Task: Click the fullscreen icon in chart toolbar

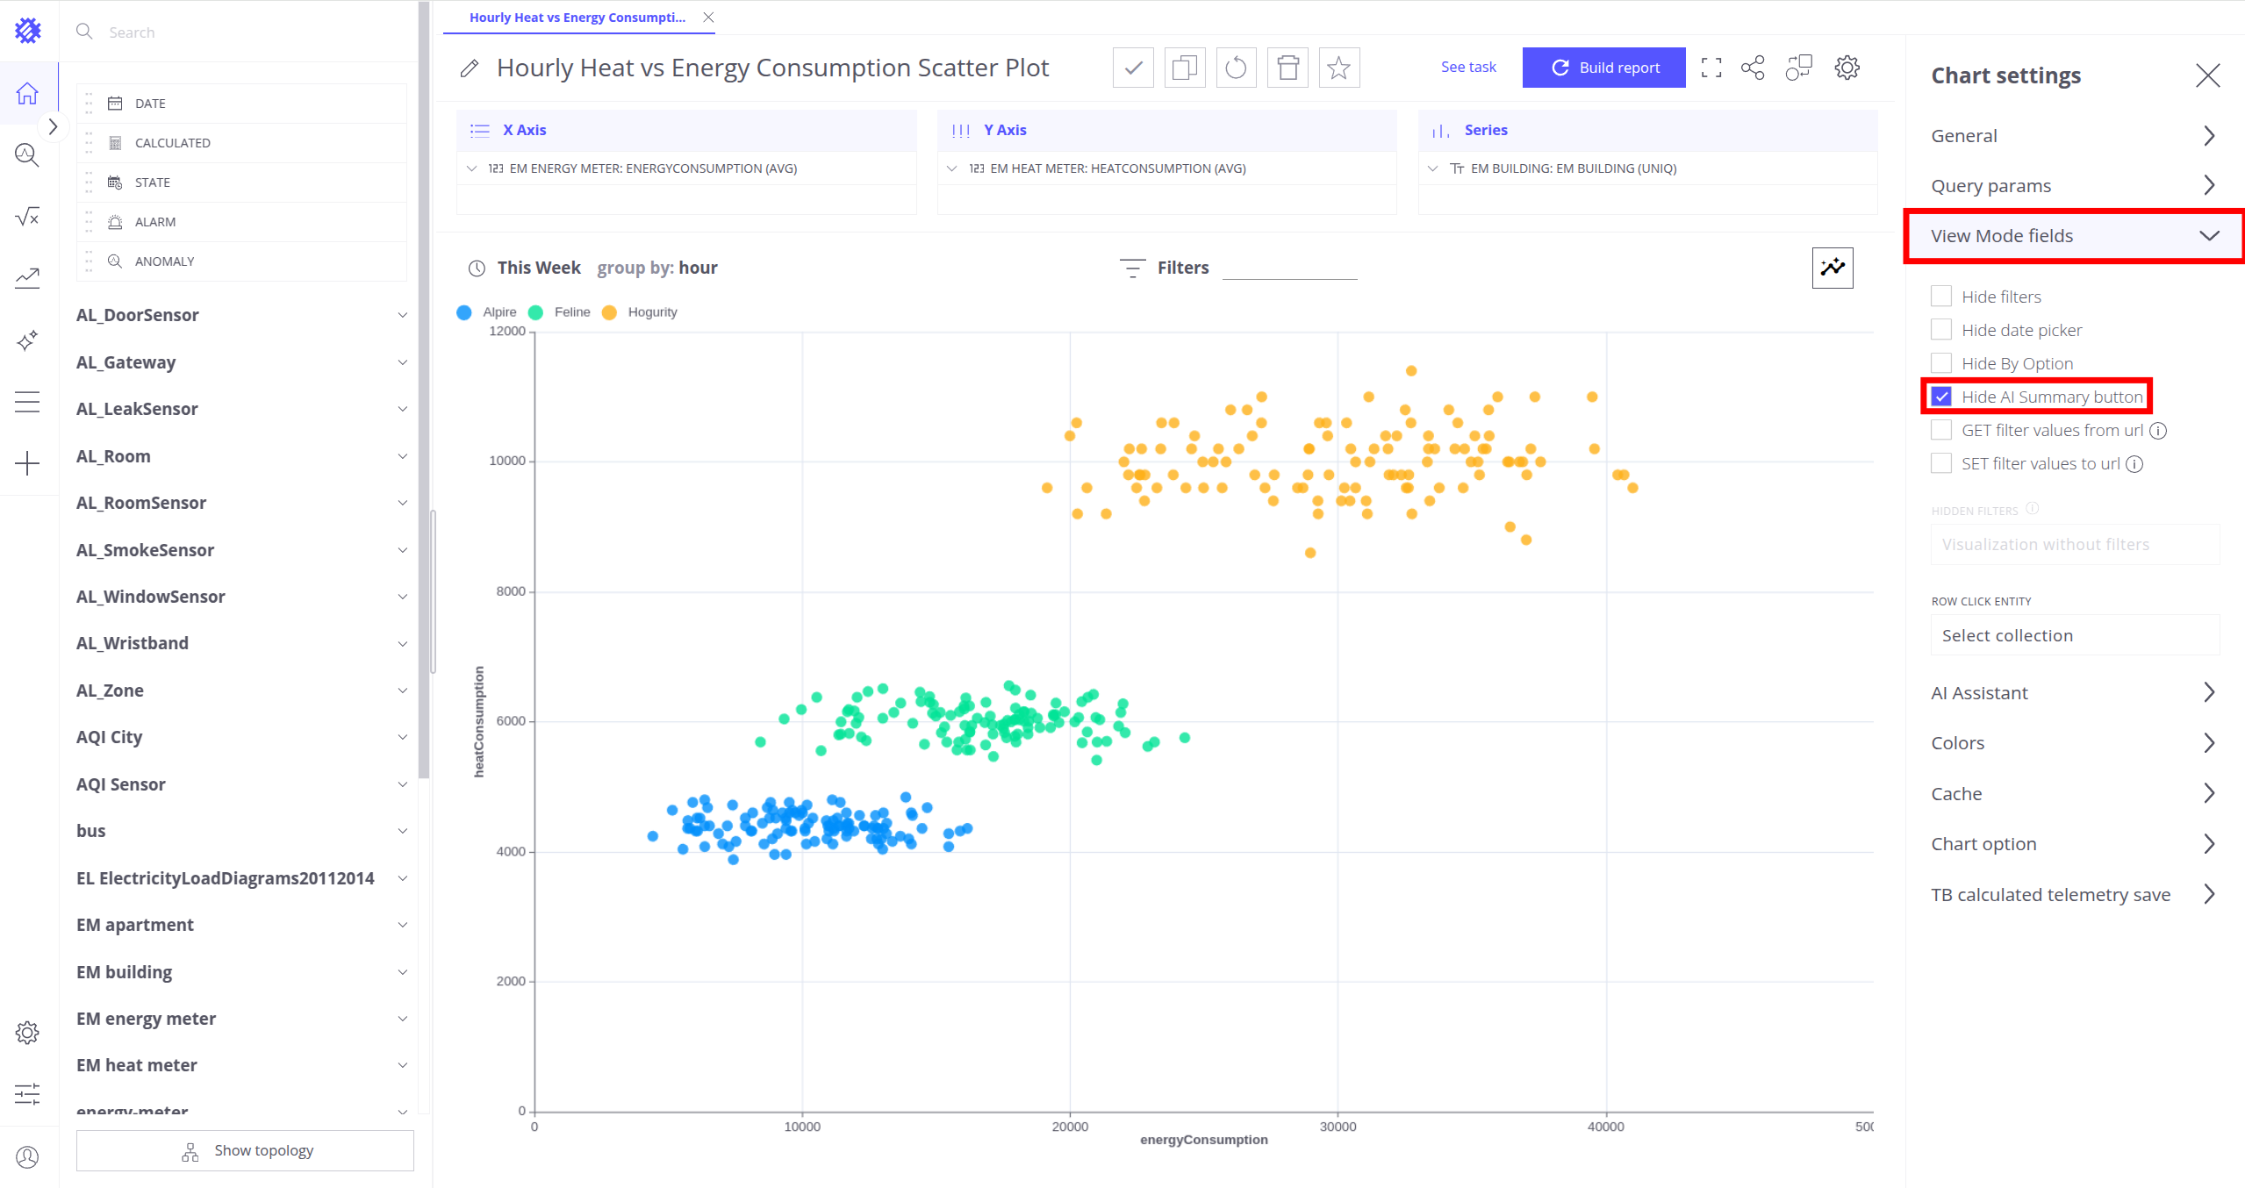Action: click(1711, 68)
